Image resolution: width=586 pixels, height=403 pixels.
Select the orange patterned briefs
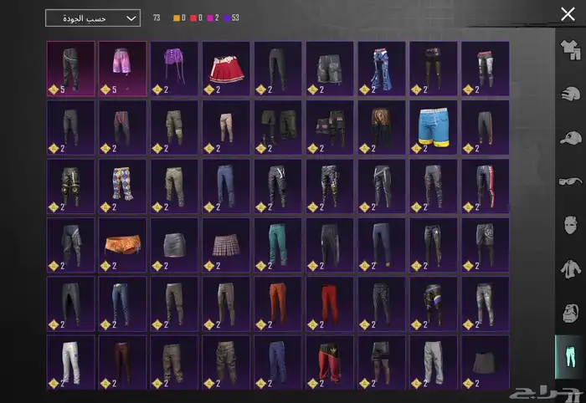[122, 245]
